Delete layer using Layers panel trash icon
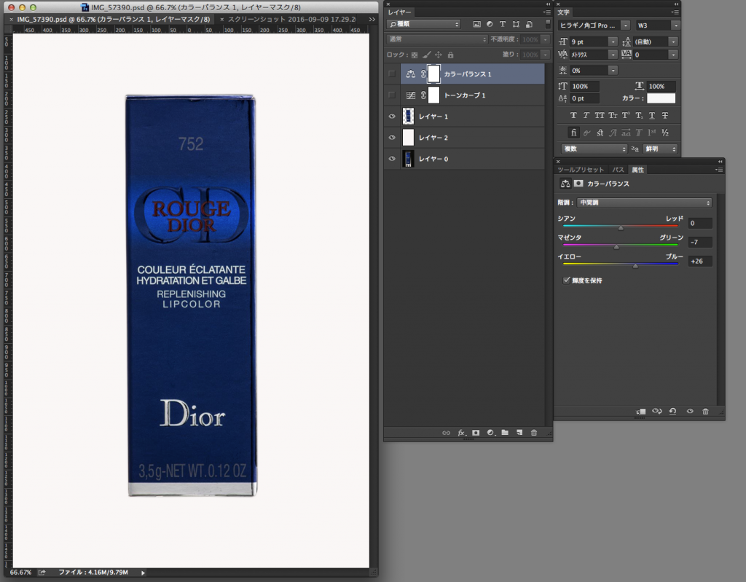The height and width of the screenshot is (582, 746). point(534,433)
